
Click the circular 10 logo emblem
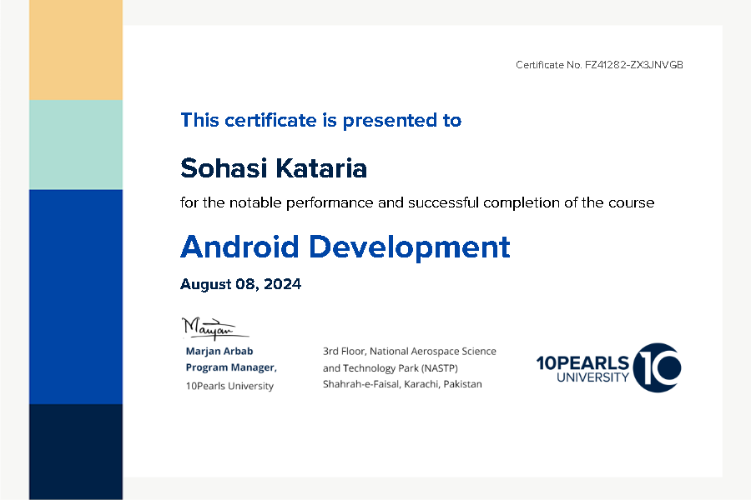pos(657,367)
